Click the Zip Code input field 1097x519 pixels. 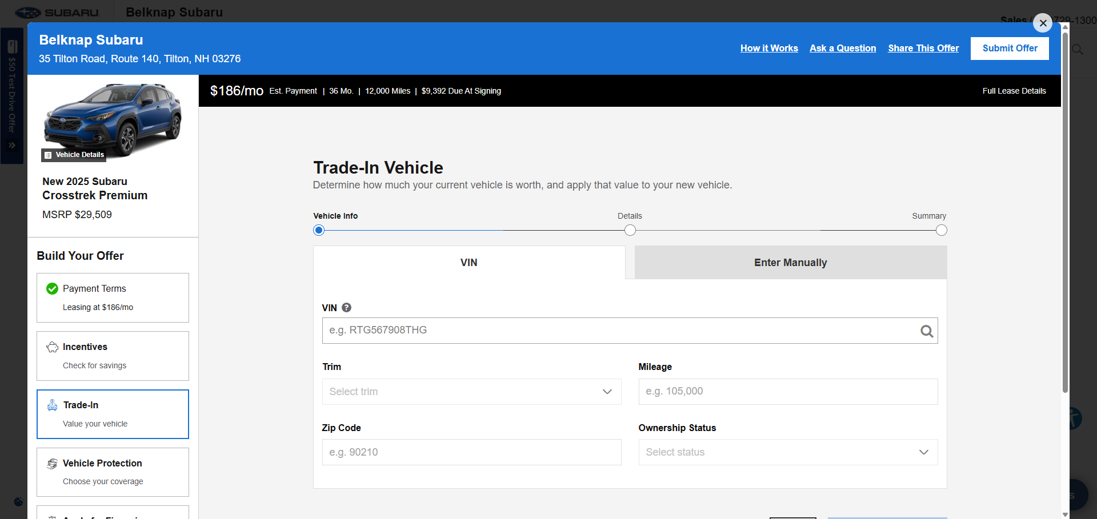point(471,452)
